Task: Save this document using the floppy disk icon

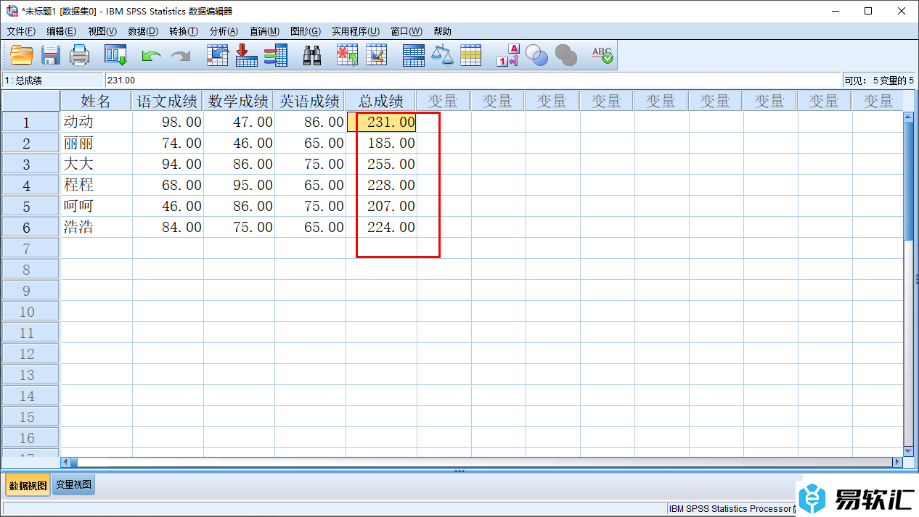Action: [x=50, y=56]
